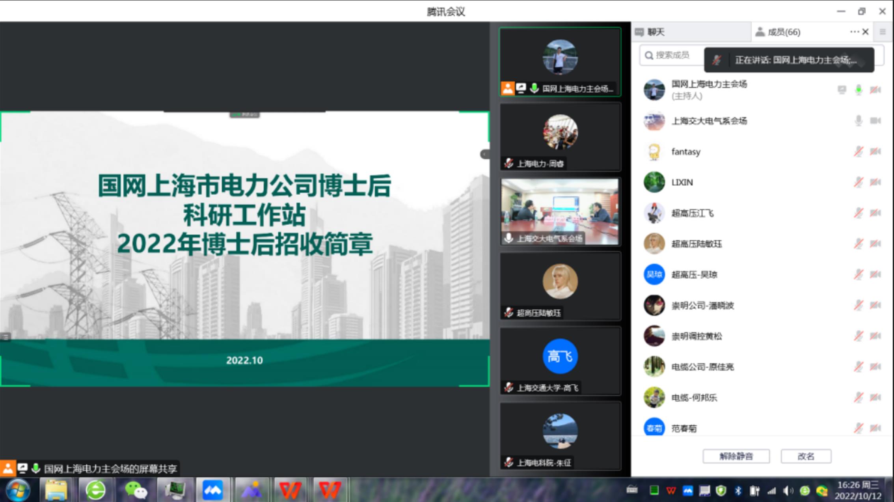Open WeChat from the taskbar
894x502 pixels.
(136, 490)
